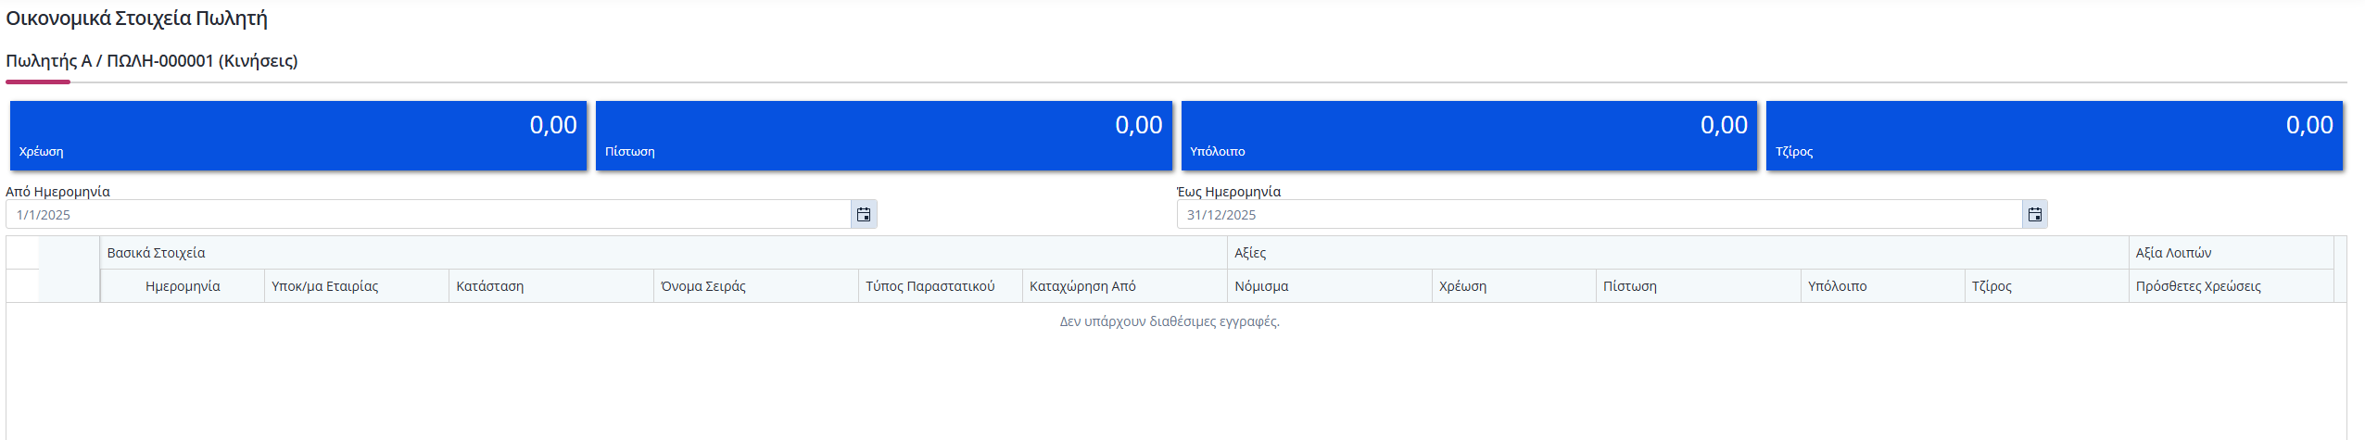Click the Χρέωση summary card
The width and height of the screenshot is (2365, 440).
tap(298, 135)
